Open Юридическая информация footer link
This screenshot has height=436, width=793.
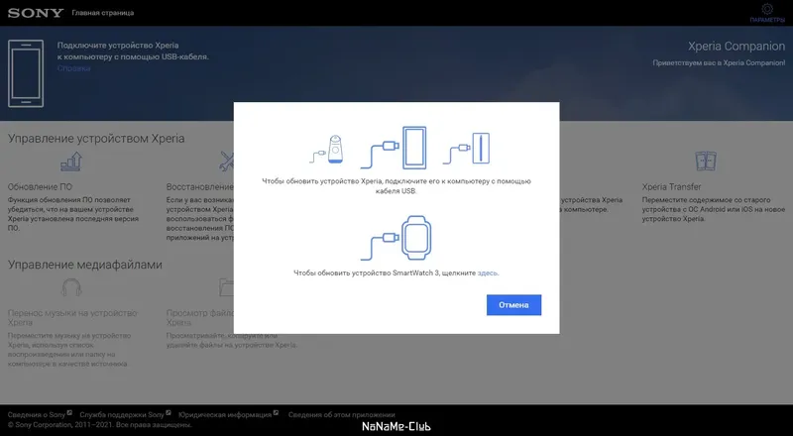click(225, 415)
